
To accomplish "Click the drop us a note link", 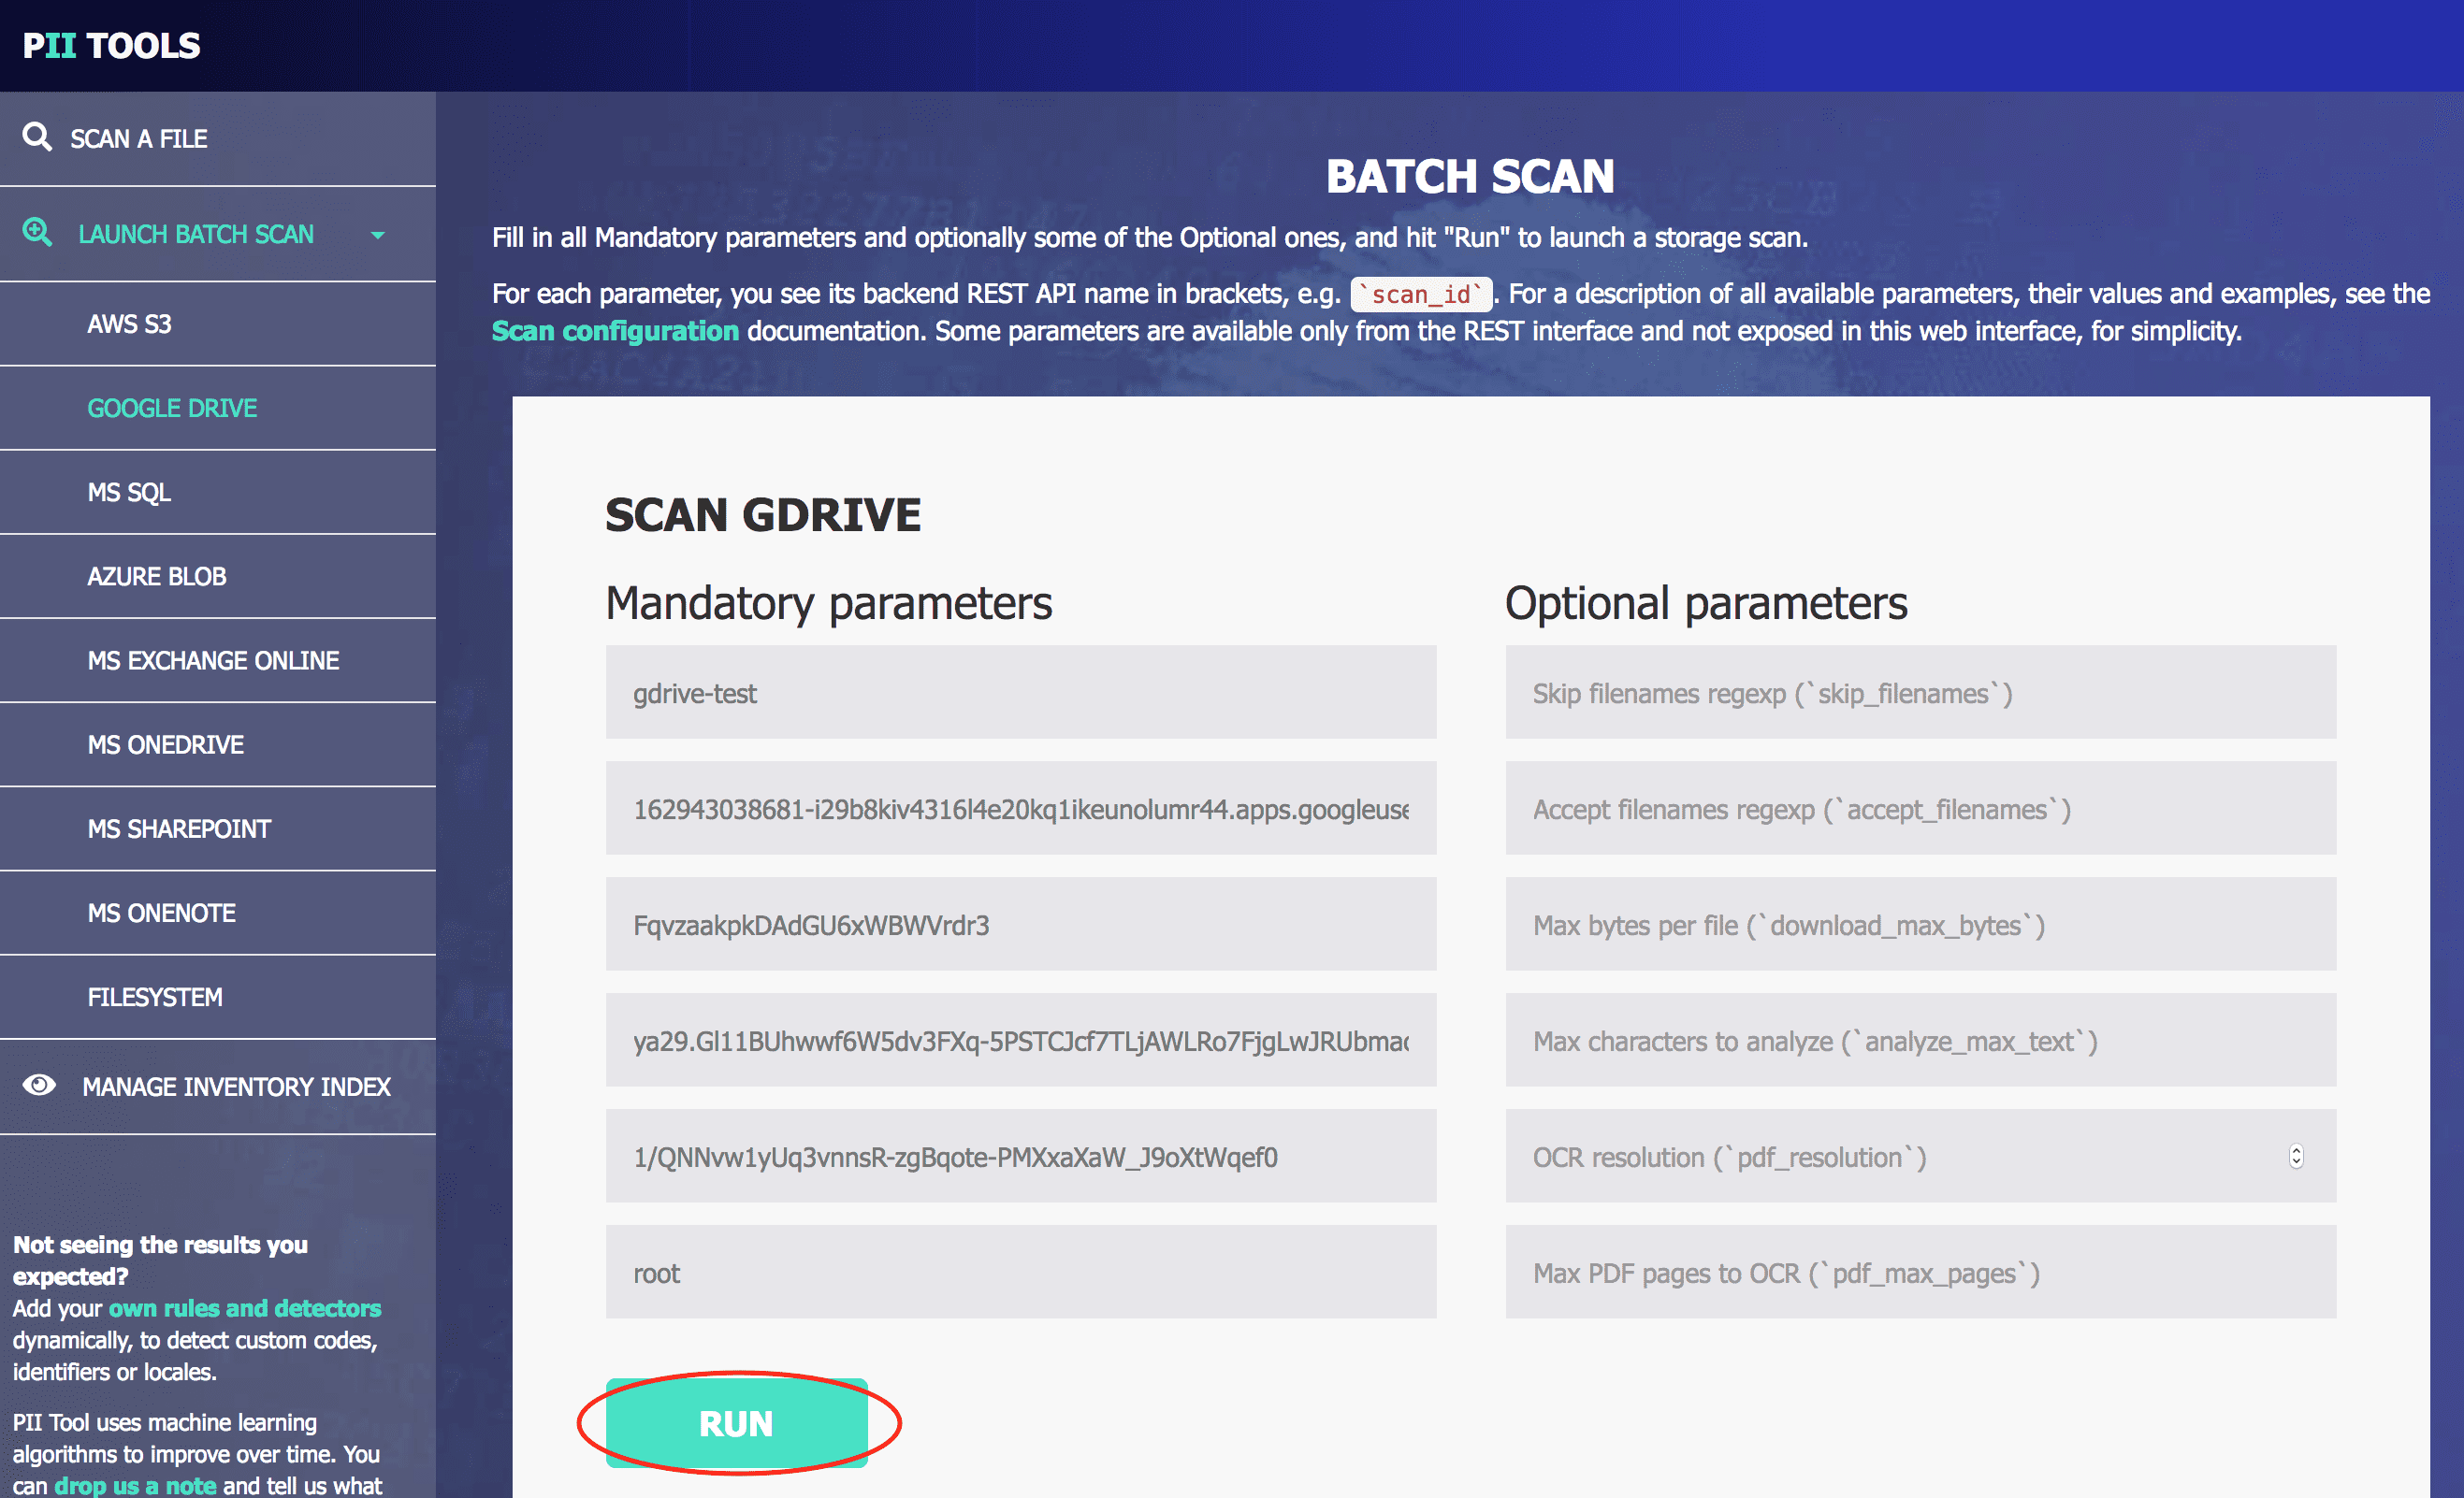I will [135, 1485].
